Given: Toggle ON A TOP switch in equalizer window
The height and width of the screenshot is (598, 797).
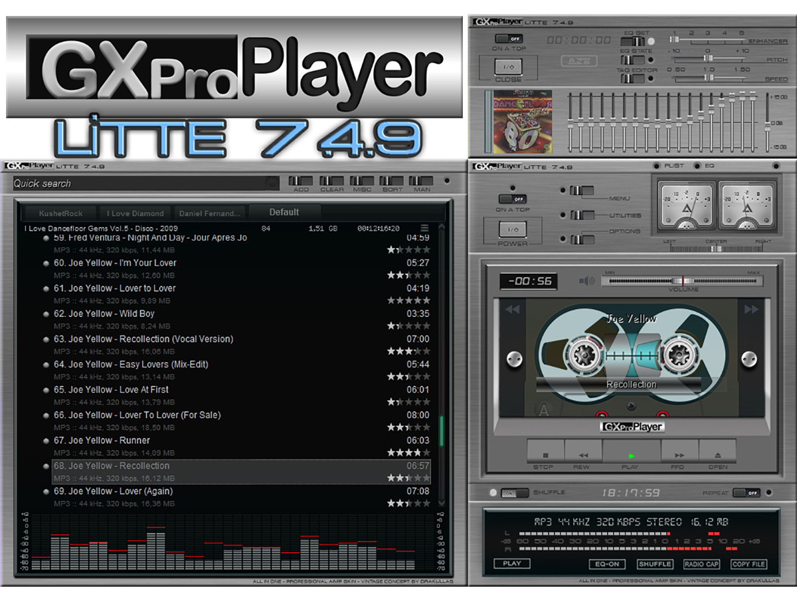Looking at the screenshot, I should [x=507, y=39].
